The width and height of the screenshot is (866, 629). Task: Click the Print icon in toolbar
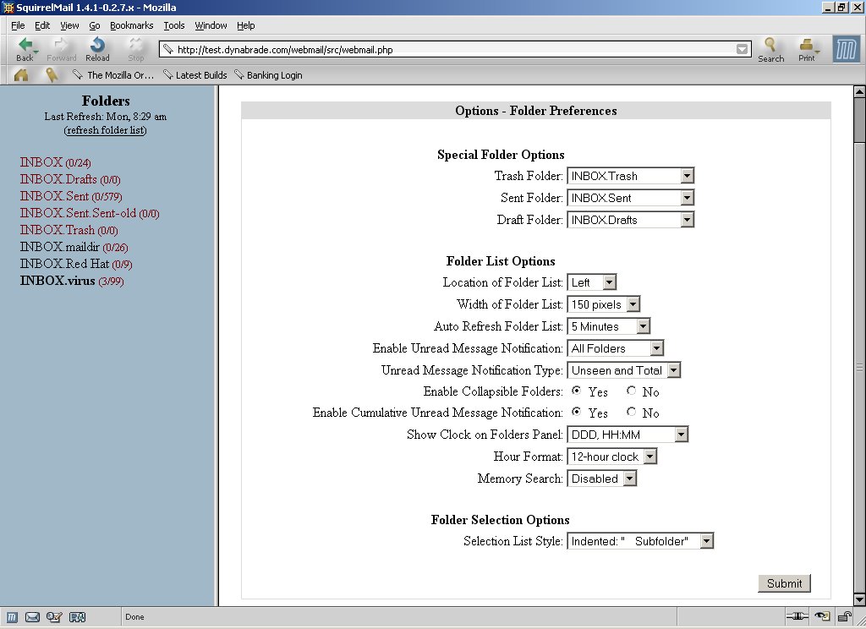(x=806, y=45)
